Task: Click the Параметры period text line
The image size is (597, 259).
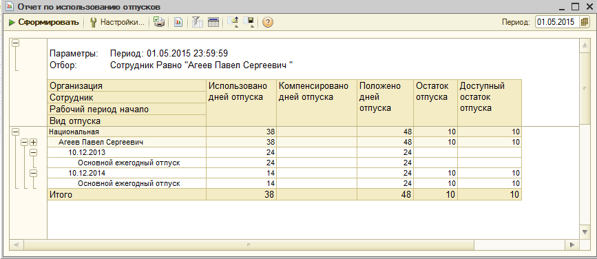Action: 169,53
